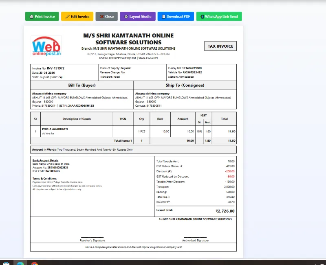This screenshot has height=265, width=326.
Task: Click the invoice date 23-08-2026
Action: 47,73
